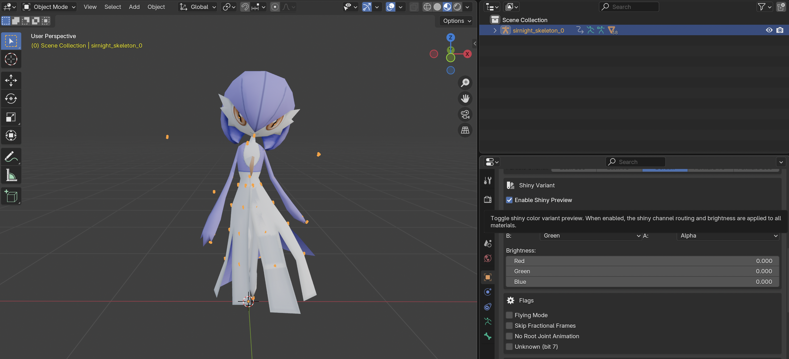789x359 pixels.
Task: Disable the Enable Shiny Preview checkbox
Action: pyautogui.click(x=509, y=200)
